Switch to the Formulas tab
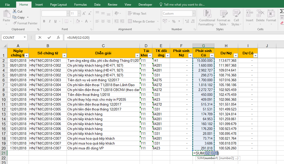The height and width of the screenshot is (164, 284). pos(80,5)
